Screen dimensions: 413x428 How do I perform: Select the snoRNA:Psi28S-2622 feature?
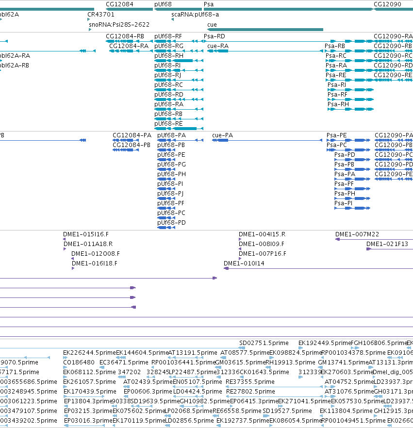click(x=90, y=30)
